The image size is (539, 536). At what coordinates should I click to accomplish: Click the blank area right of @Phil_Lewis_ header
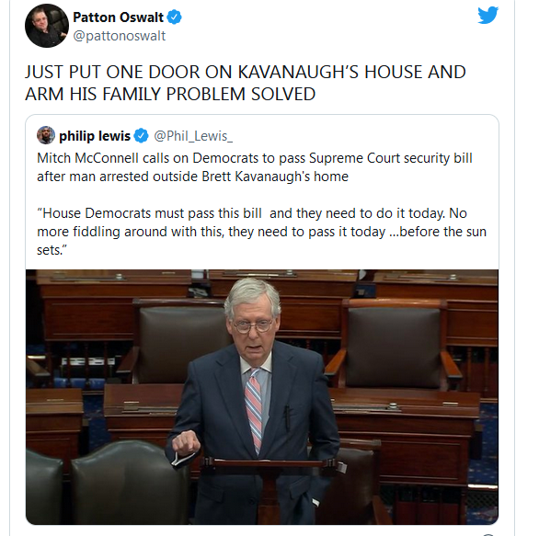[364, 136]
